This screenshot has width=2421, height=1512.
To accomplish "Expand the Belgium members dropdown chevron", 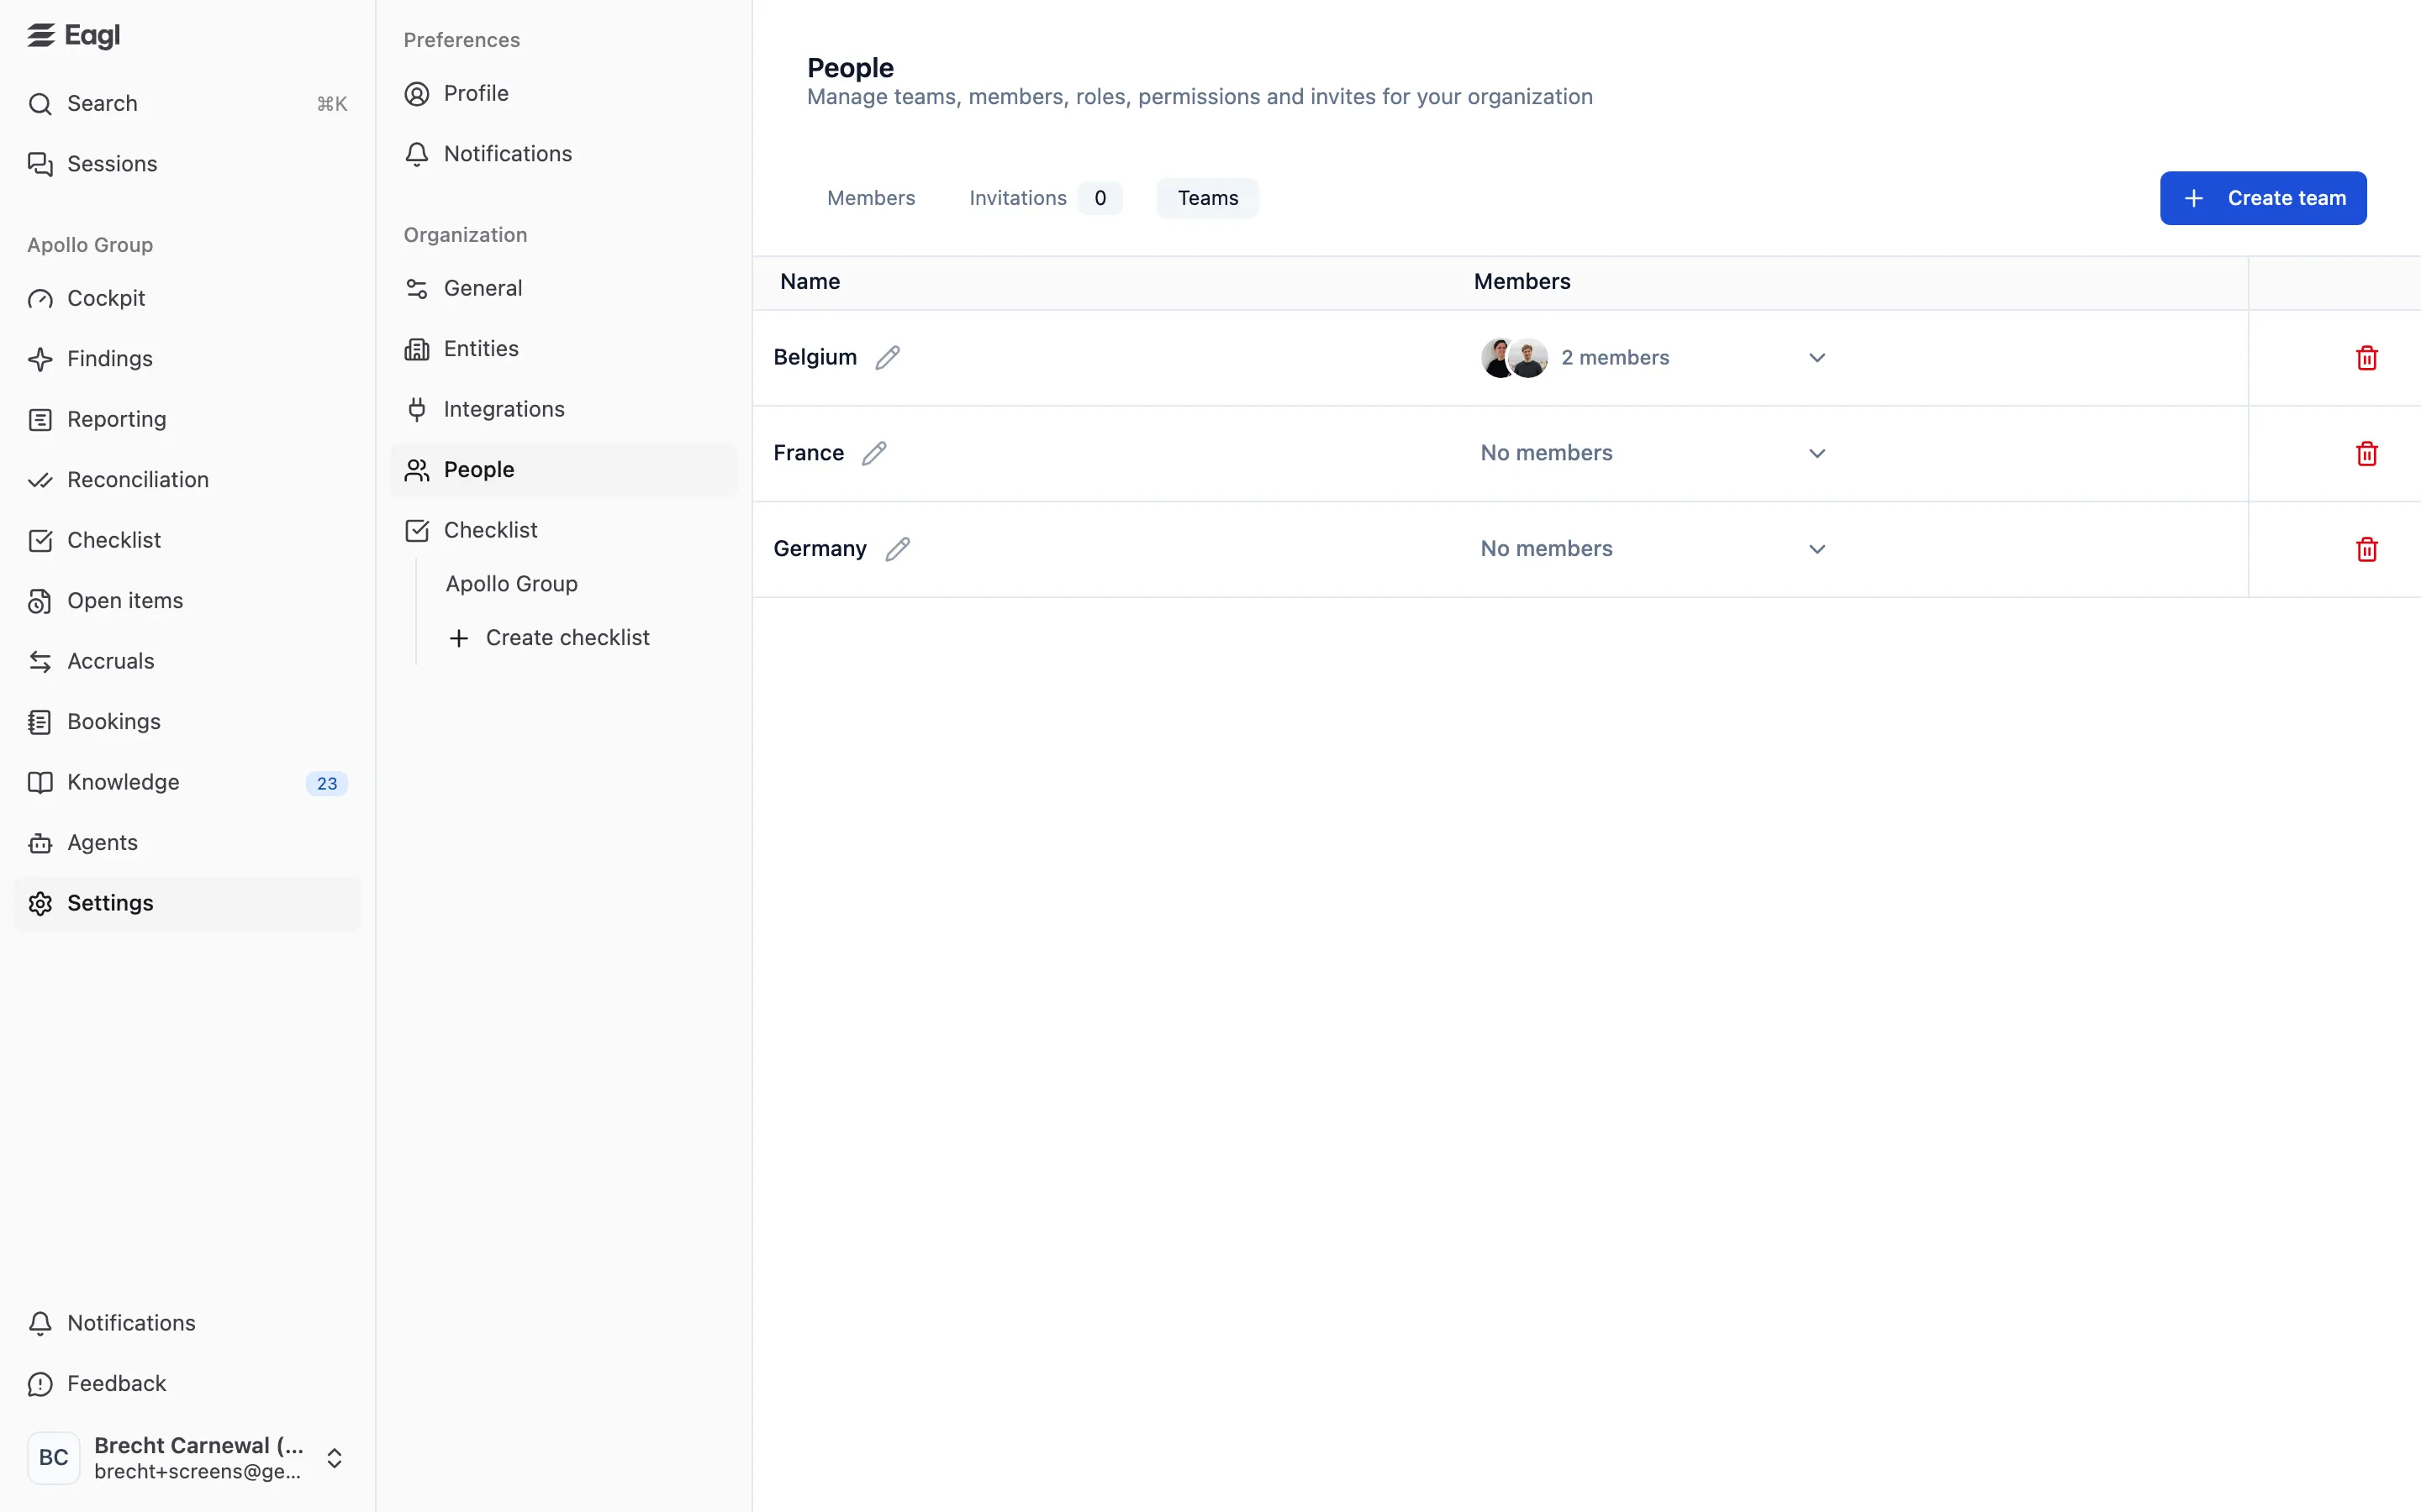I will point(1817,358).
